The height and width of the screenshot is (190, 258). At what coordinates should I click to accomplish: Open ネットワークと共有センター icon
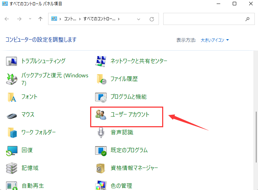pos(100,61)
